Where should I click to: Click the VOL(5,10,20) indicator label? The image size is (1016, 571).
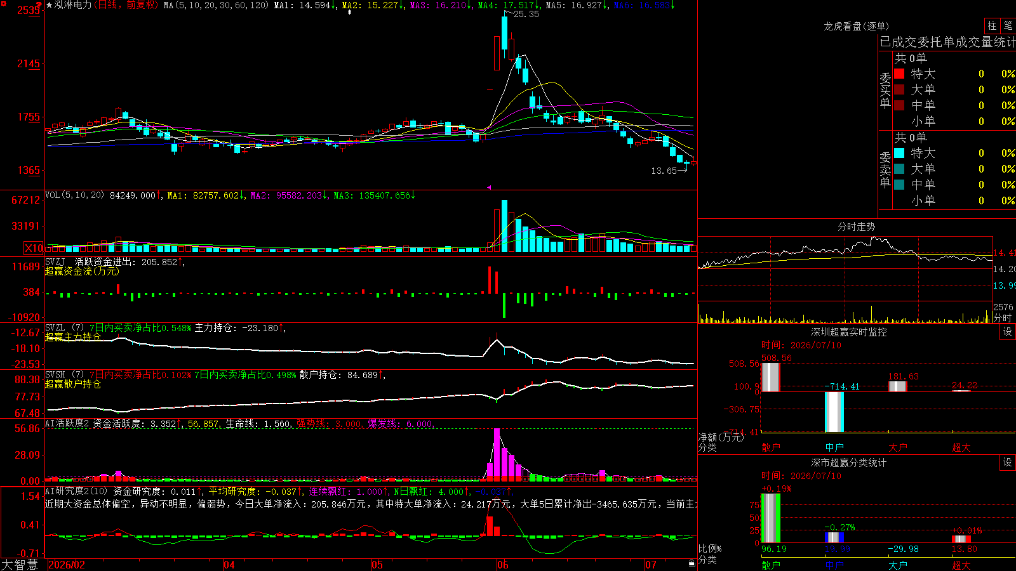(x=75, y=195)
